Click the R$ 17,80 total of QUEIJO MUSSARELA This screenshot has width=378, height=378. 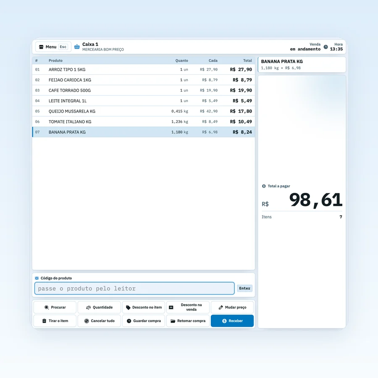pos(241,111)
